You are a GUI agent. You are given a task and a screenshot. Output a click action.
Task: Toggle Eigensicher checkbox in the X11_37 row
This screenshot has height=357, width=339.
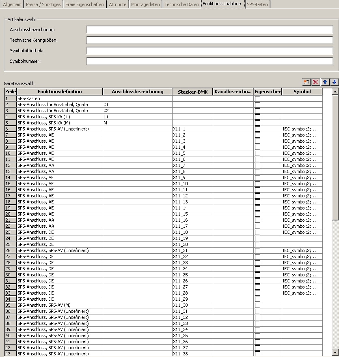point(257,348)
